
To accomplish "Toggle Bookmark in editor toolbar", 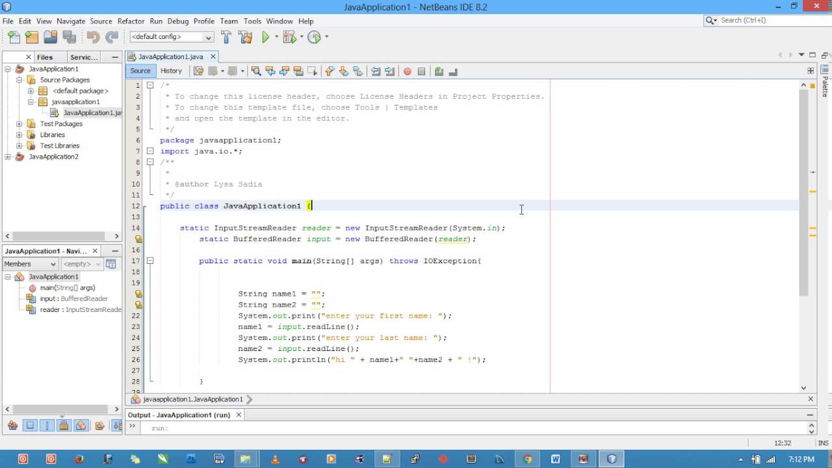I will coord(358,71).
